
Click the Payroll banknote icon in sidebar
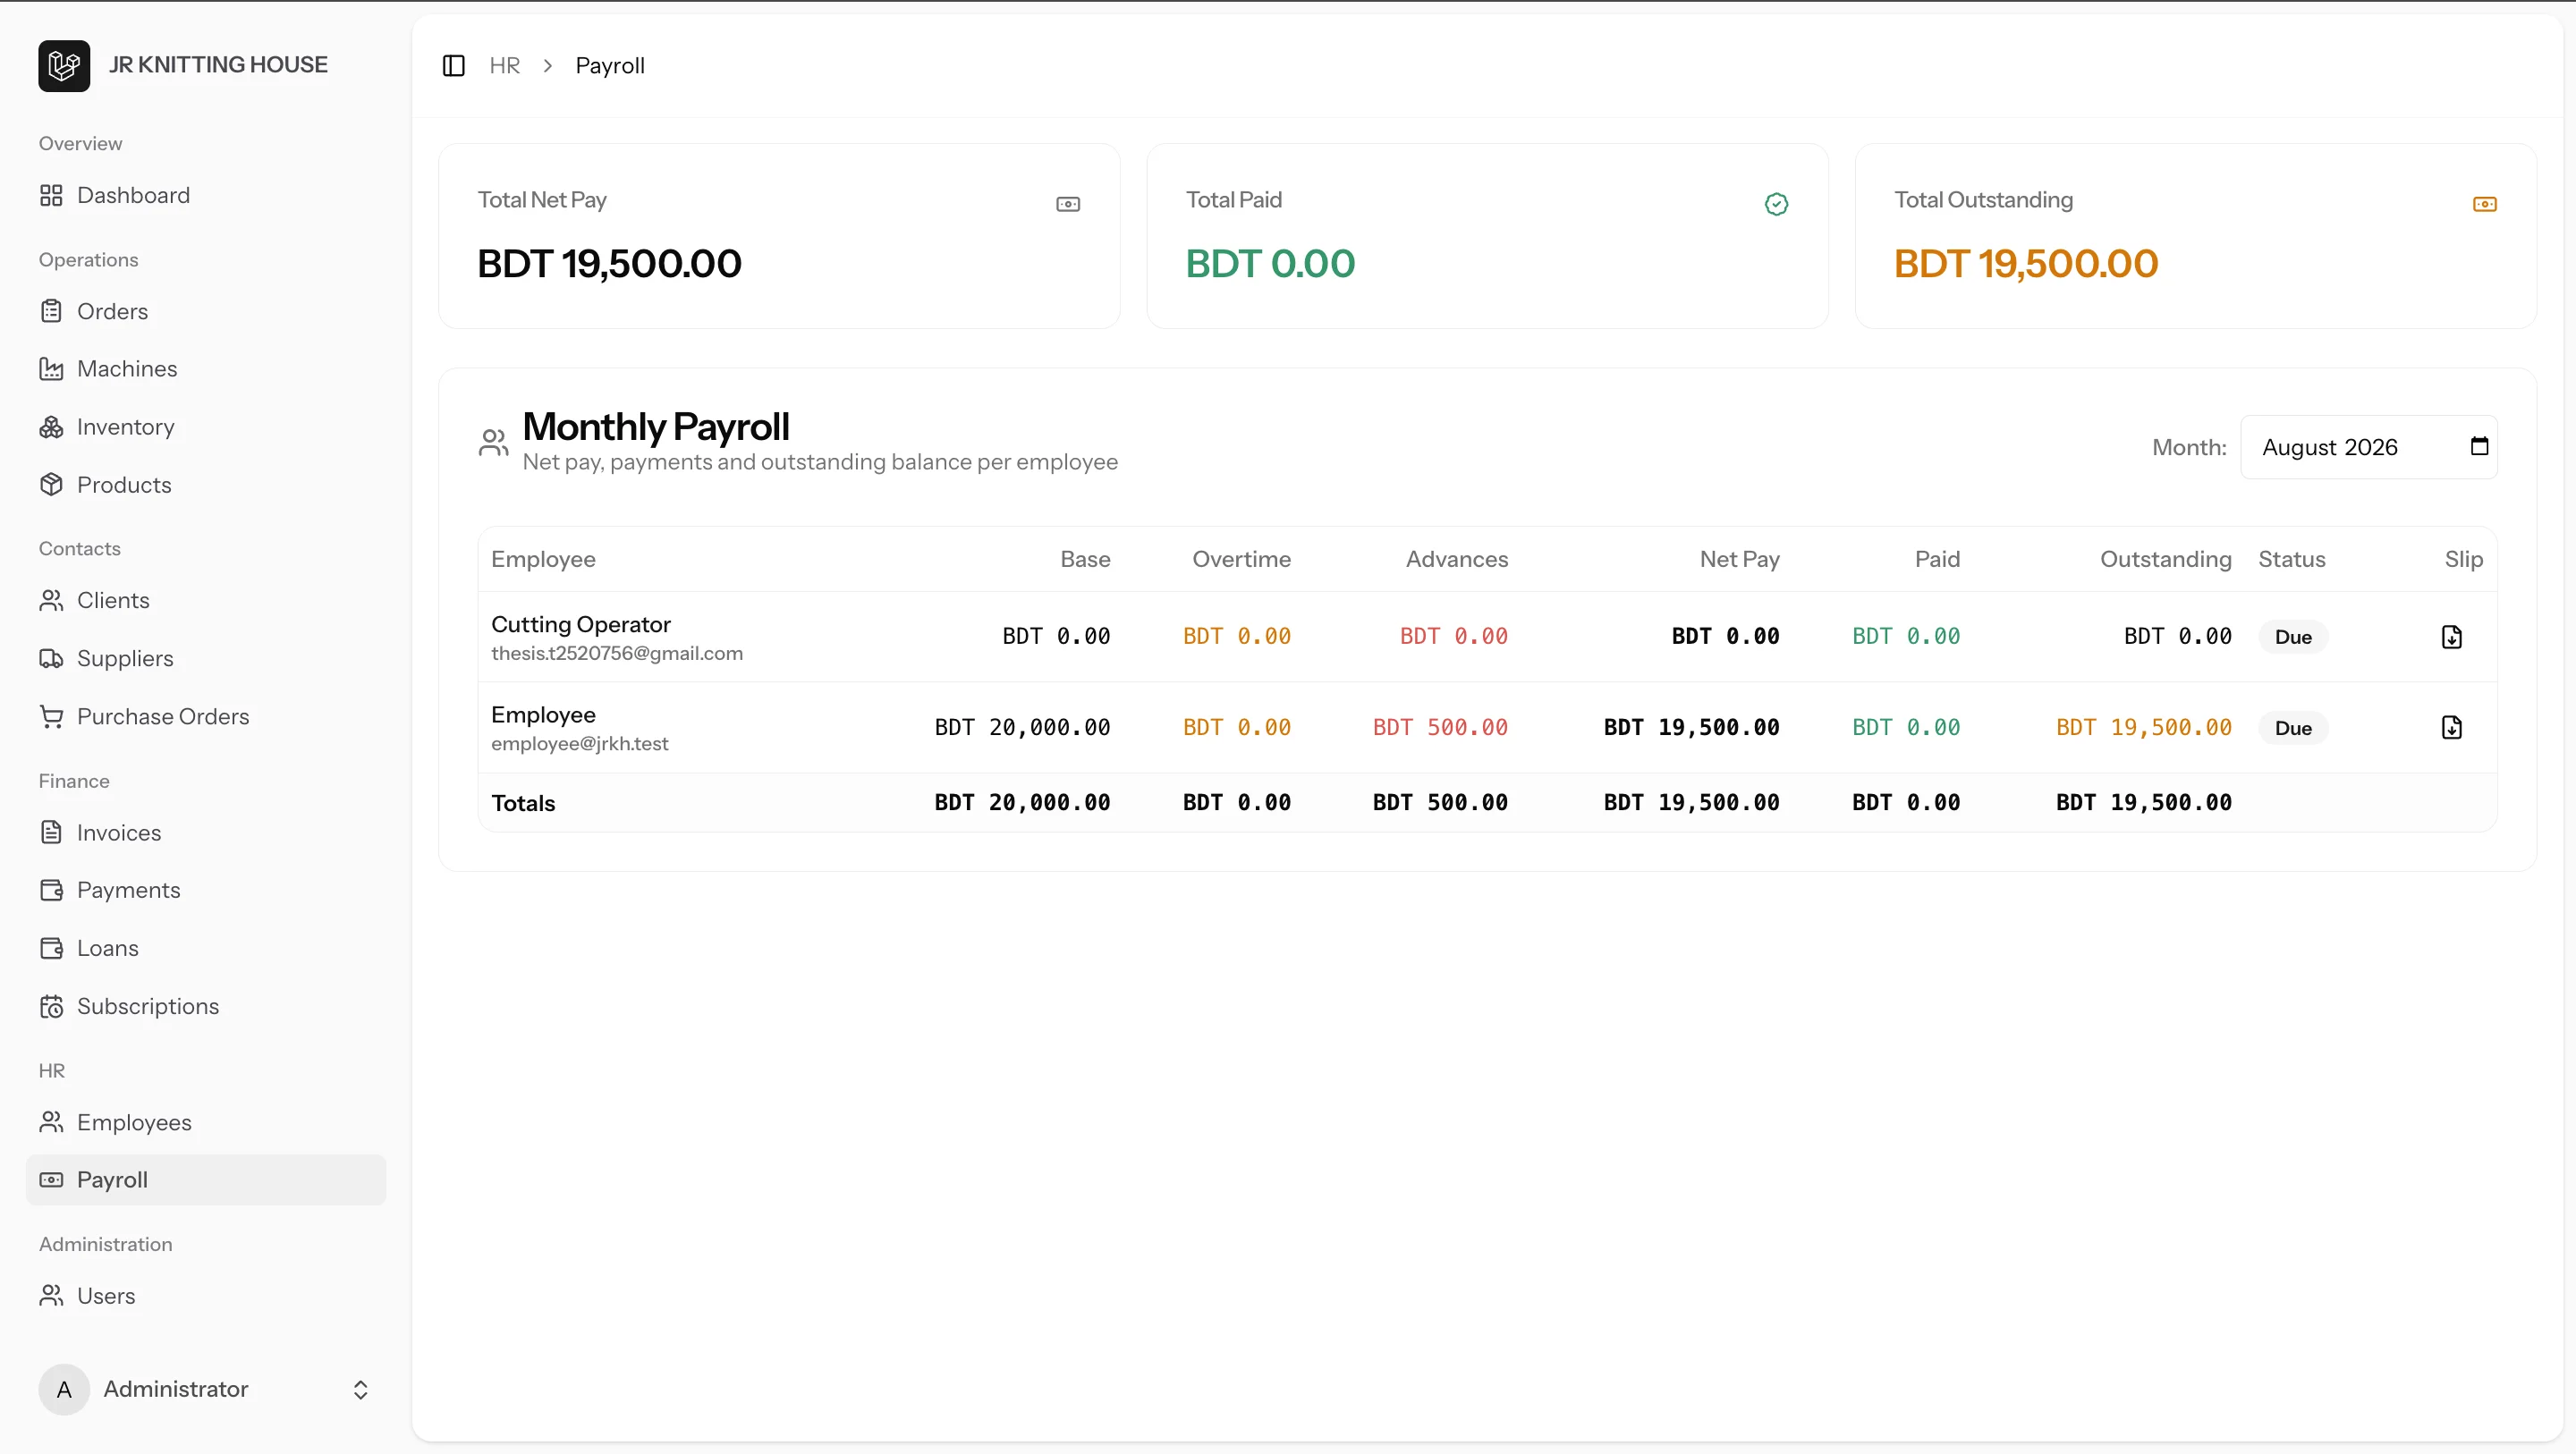click(51, 1180)
